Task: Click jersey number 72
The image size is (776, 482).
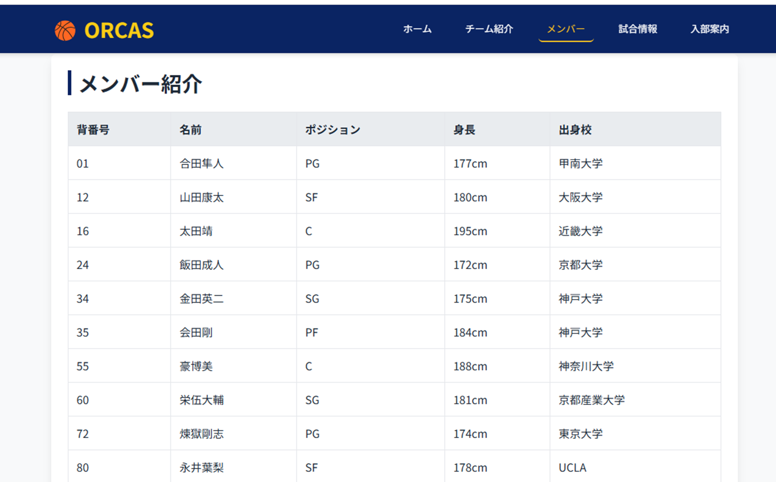Action: (82, 434)
